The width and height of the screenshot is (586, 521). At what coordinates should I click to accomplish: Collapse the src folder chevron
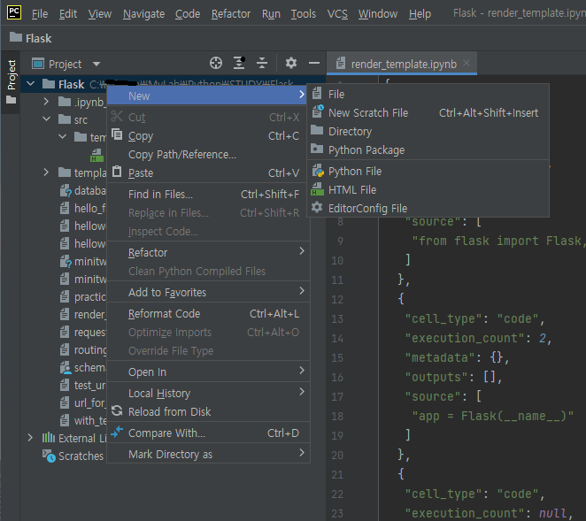pos(46,119)
